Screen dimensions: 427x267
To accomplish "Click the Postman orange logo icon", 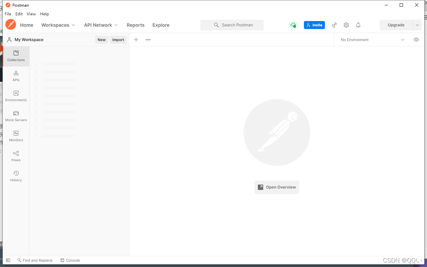I will click(x=11, y=25).
